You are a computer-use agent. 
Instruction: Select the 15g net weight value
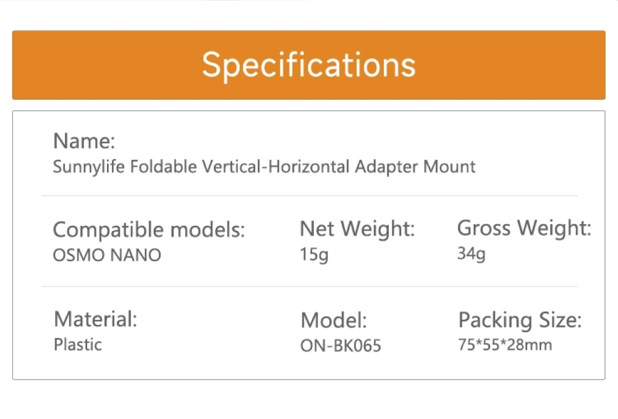[314, 254]
